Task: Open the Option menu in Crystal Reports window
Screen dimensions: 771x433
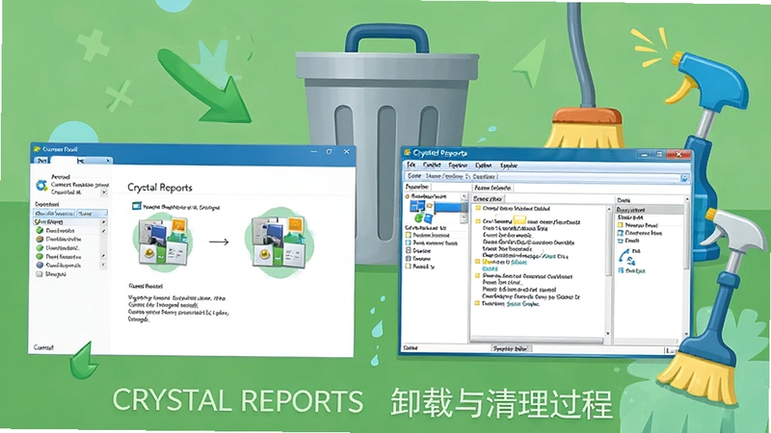Action: 484,166
